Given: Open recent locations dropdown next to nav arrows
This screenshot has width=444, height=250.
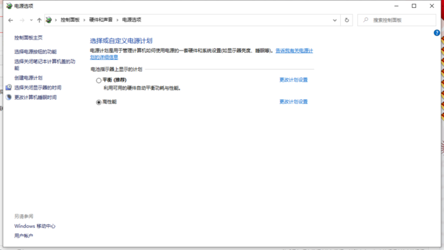Looking at the screenshot, I should [x=31, y=20].
